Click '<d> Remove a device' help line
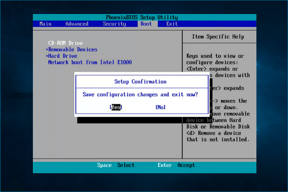288x192 pixels. click(214, 133)
